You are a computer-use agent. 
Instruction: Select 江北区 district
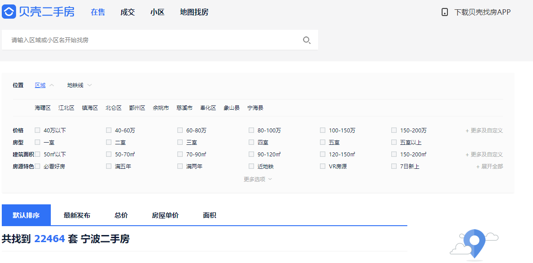pyautogui.click(x=66, y=108)
